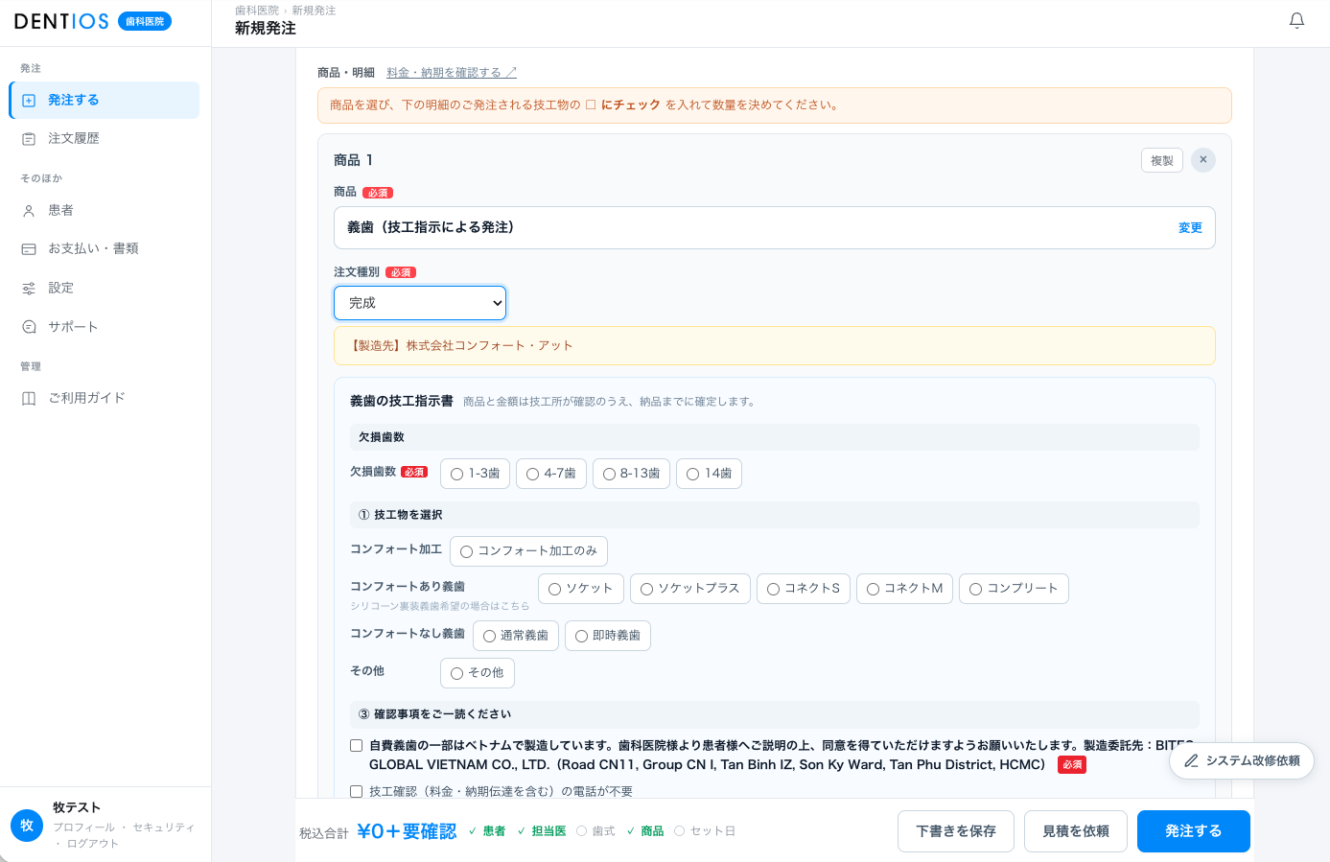Select その他 radio option
The image size is (1330, 862).
tap(478, 673)
